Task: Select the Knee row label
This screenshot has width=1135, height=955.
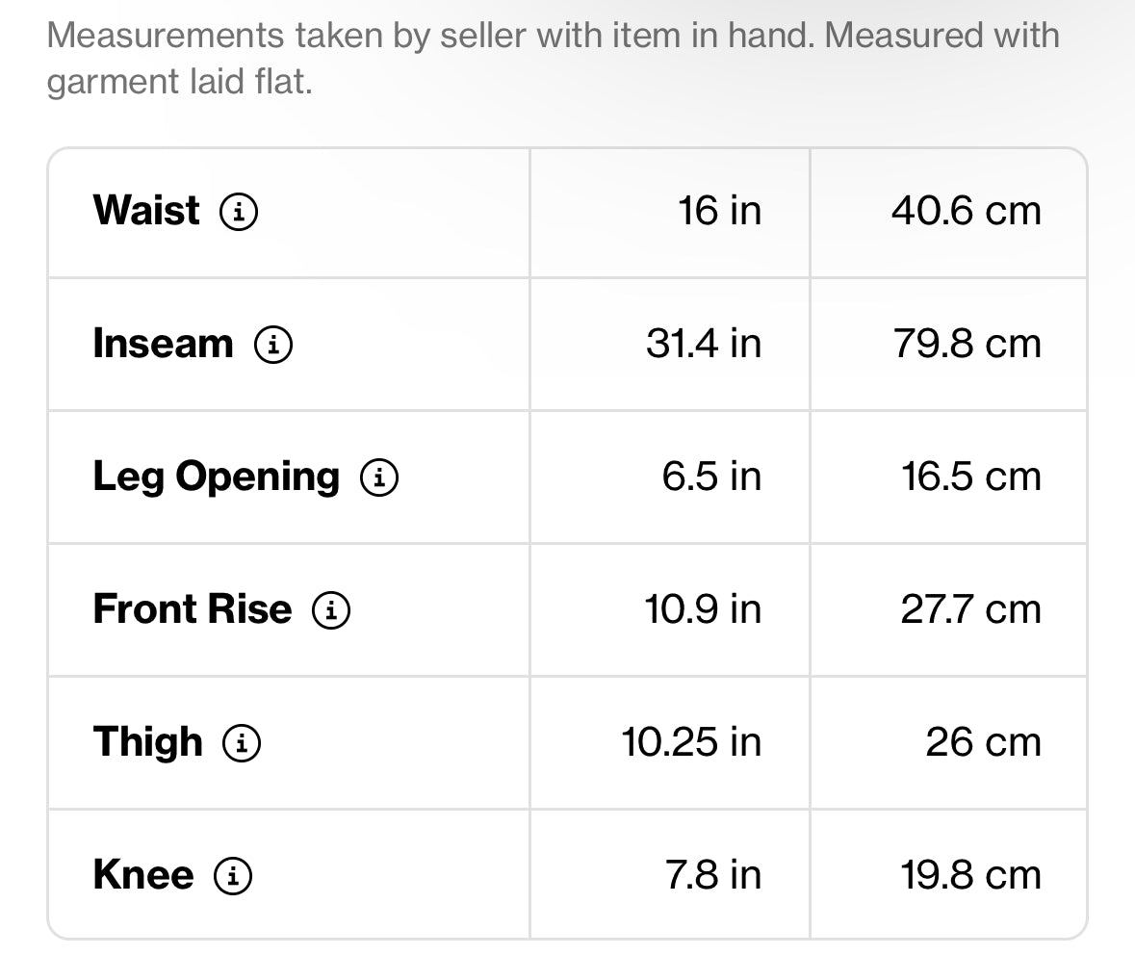Action: 142,875
